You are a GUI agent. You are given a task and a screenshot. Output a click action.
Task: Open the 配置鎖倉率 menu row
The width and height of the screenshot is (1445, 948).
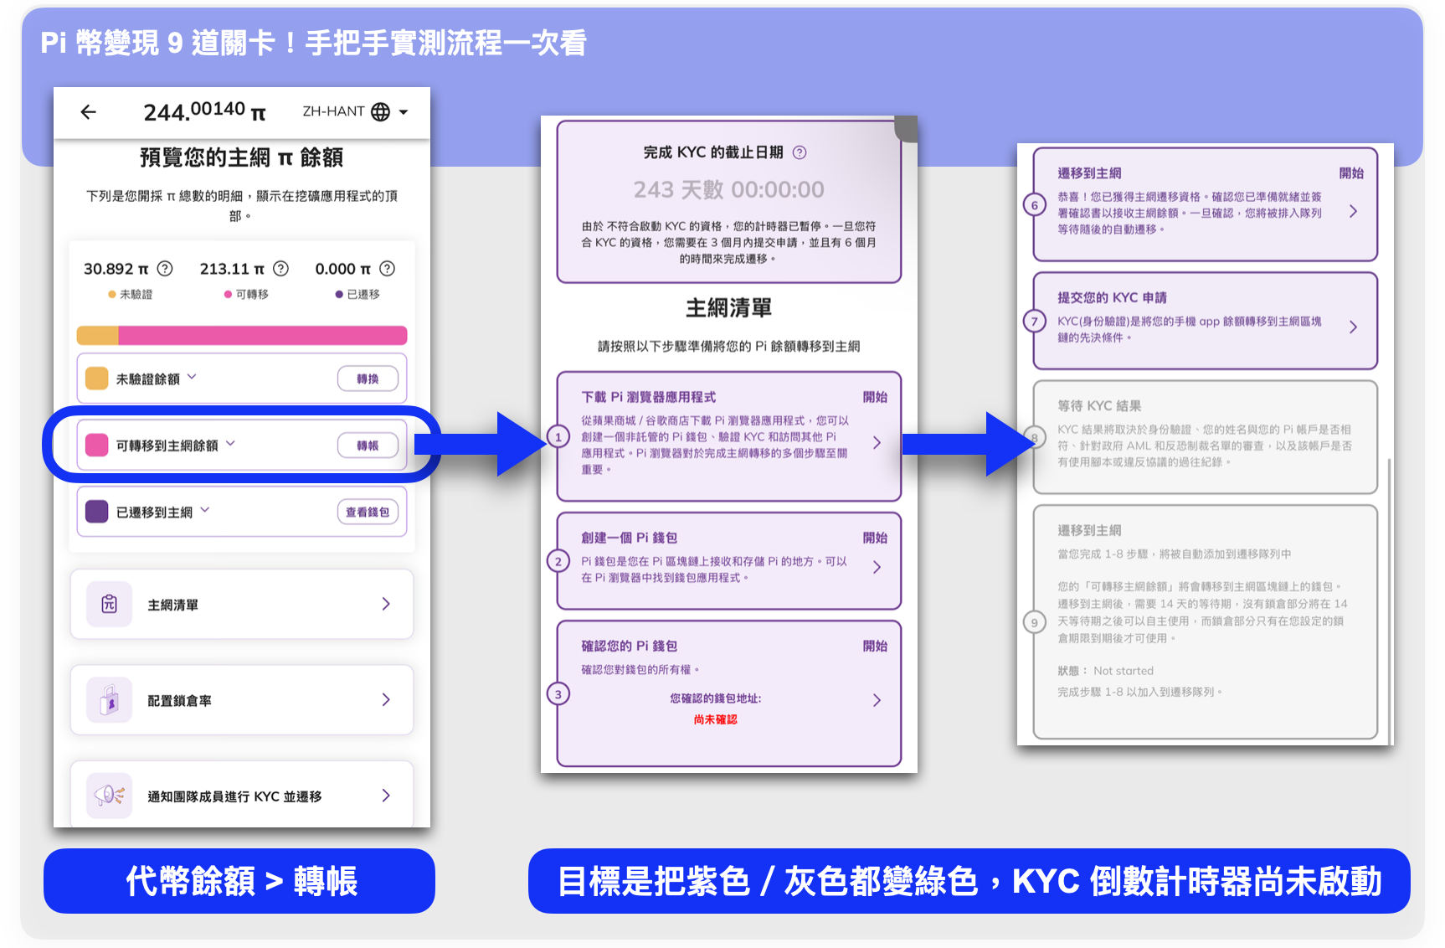pos(242,700)
